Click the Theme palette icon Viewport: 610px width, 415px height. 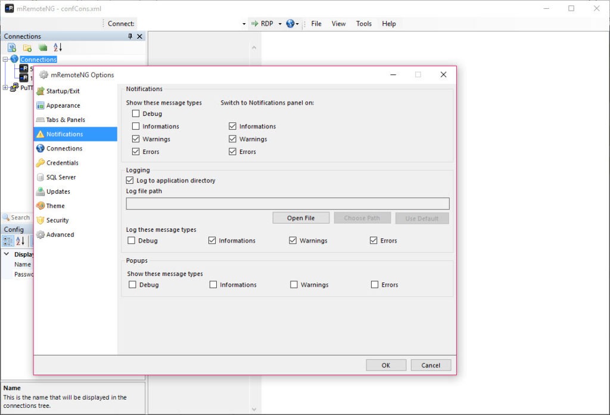pos(40,206)
